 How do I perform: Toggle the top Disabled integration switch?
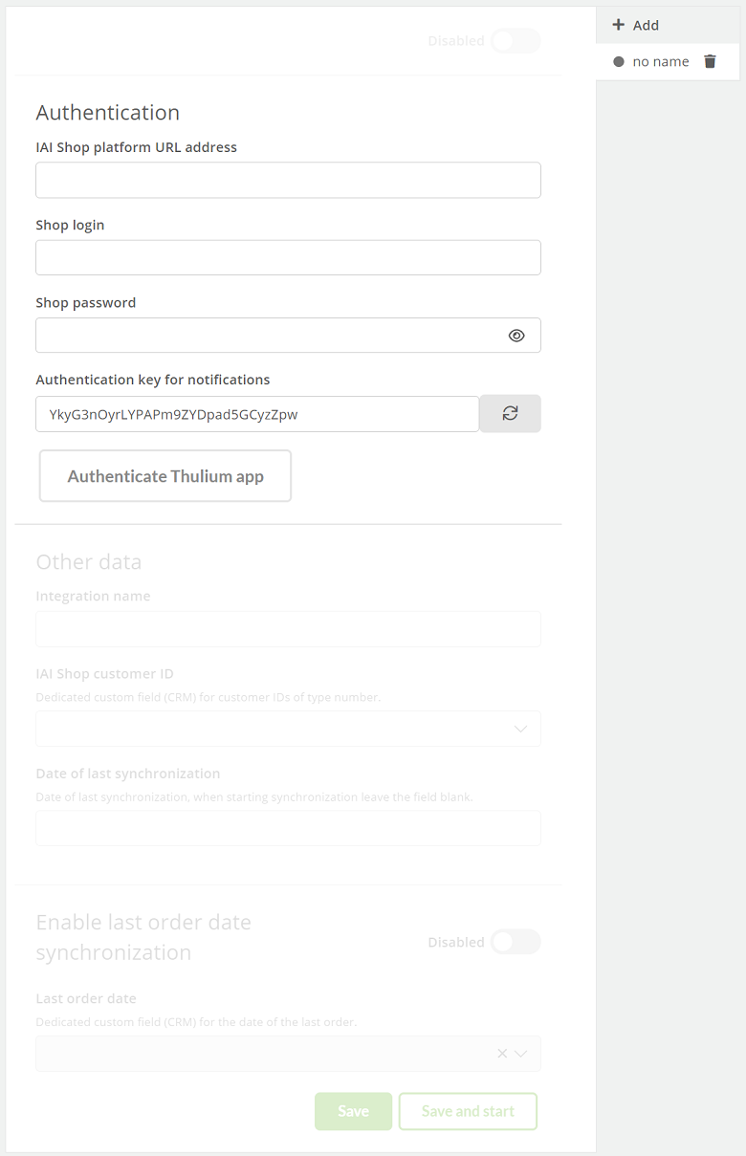516,41
